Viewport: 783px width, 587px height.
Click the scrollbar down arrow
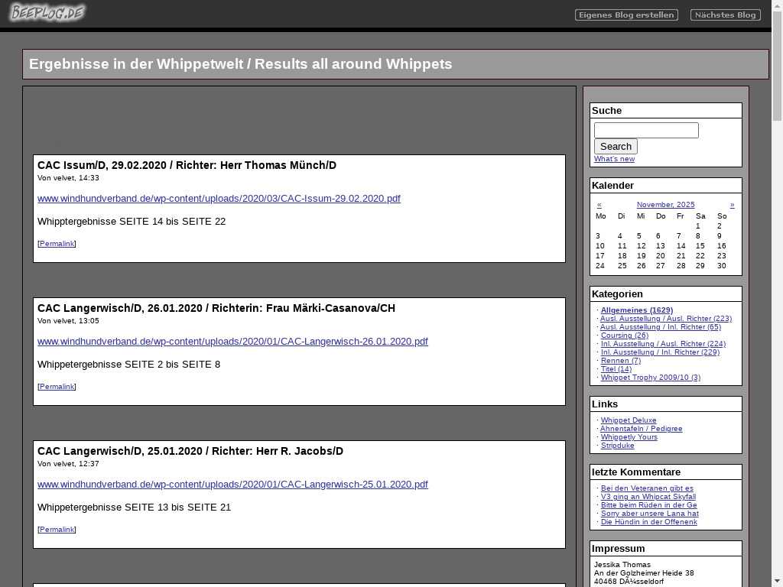[777, 580]
